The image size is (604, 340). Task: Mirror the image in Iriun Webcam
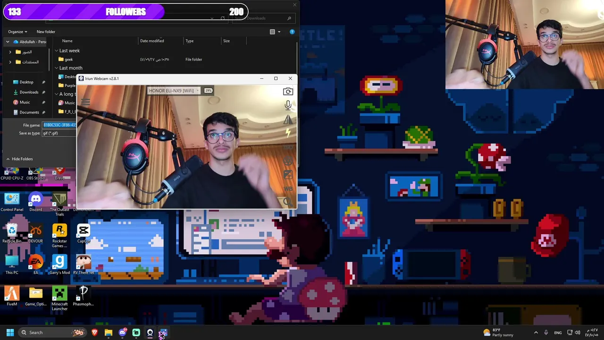[x=288, y=119]
